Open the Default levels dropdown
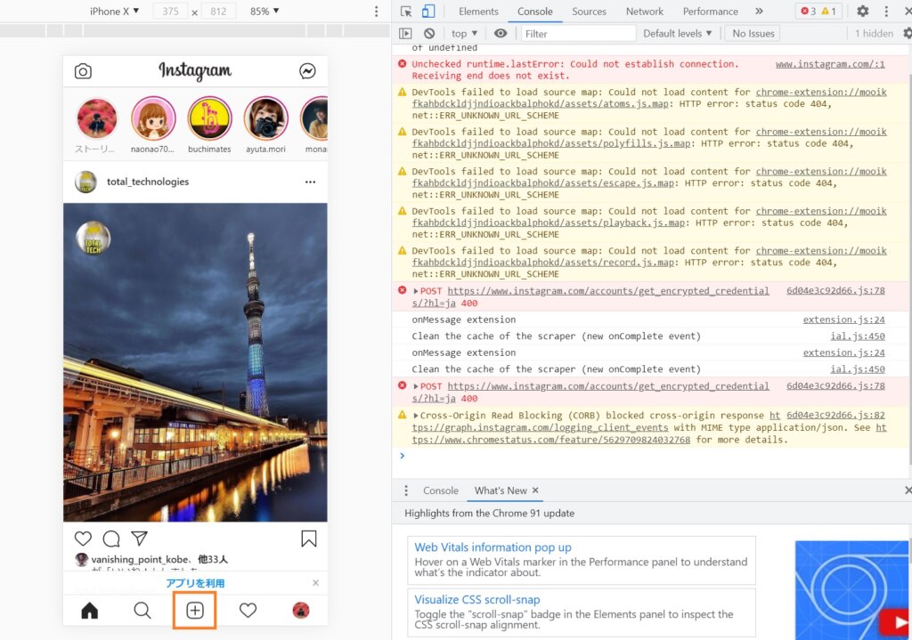Viewport: 912px width, 640px height. tap(678, 34)
